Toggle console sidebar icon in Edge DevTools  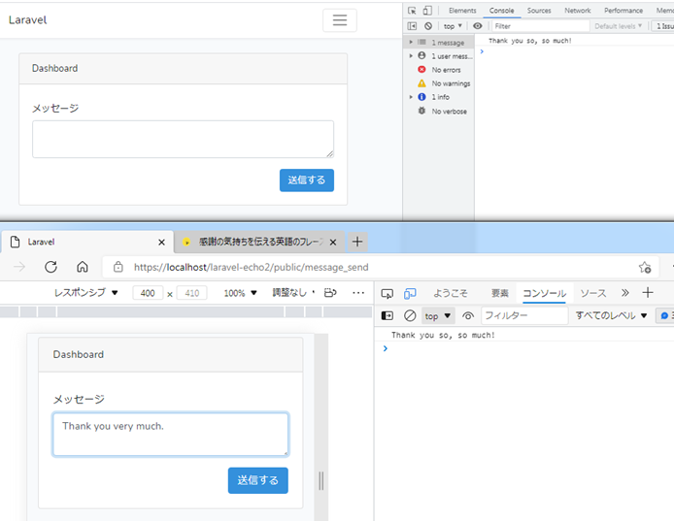click(387, 315)
